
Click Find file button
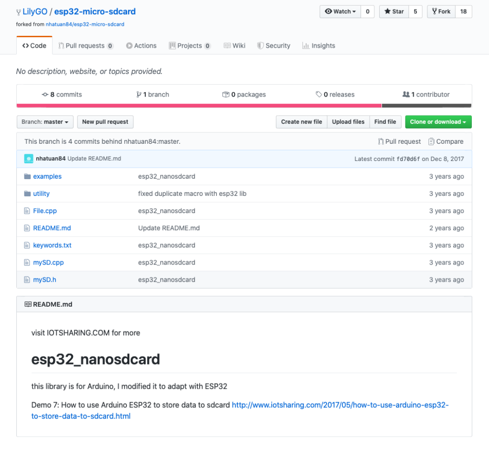385,122
